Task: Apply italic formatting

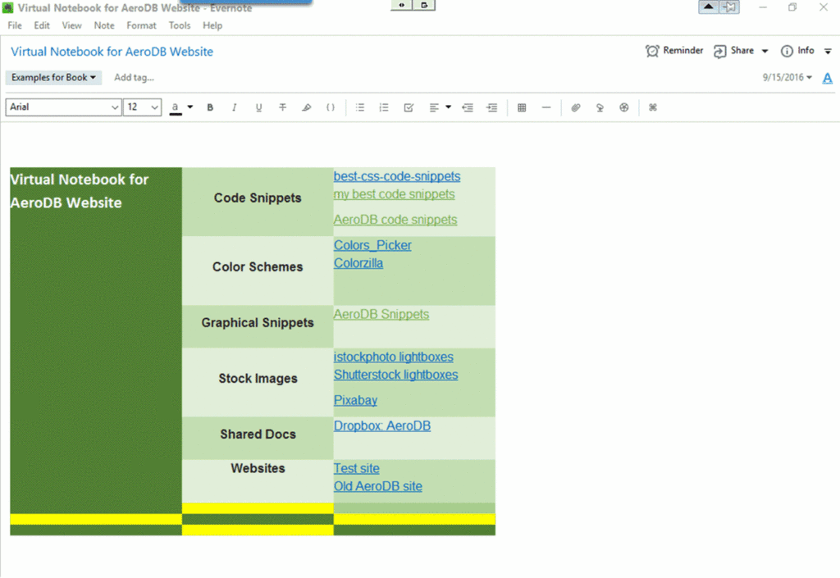Action: click(x=235, y=107)
